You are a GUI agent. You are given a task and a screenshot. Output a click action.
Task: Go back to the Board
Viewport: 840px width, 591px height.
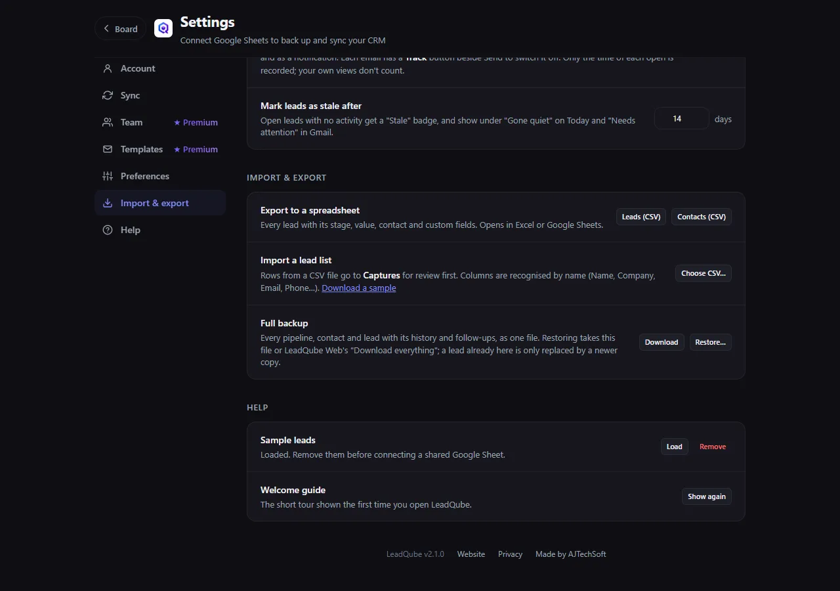(x=120, y=29)
